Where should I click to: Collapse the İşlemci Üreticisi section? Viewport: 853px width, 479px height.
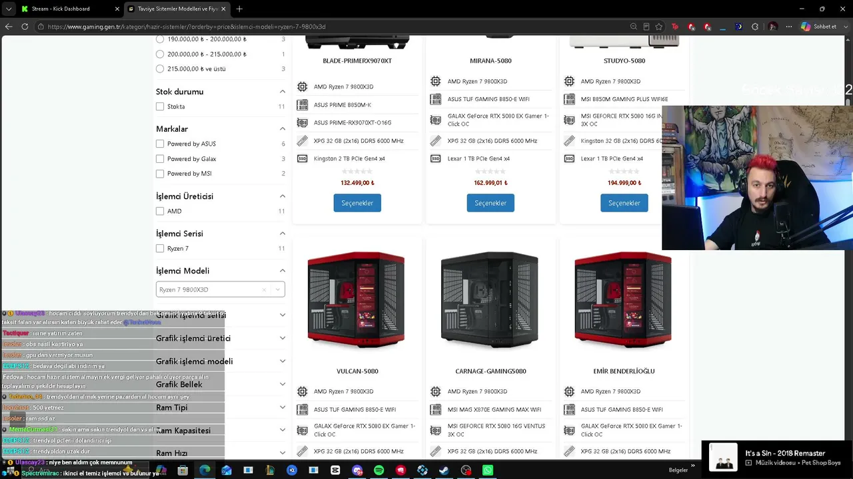pos(283,196)
